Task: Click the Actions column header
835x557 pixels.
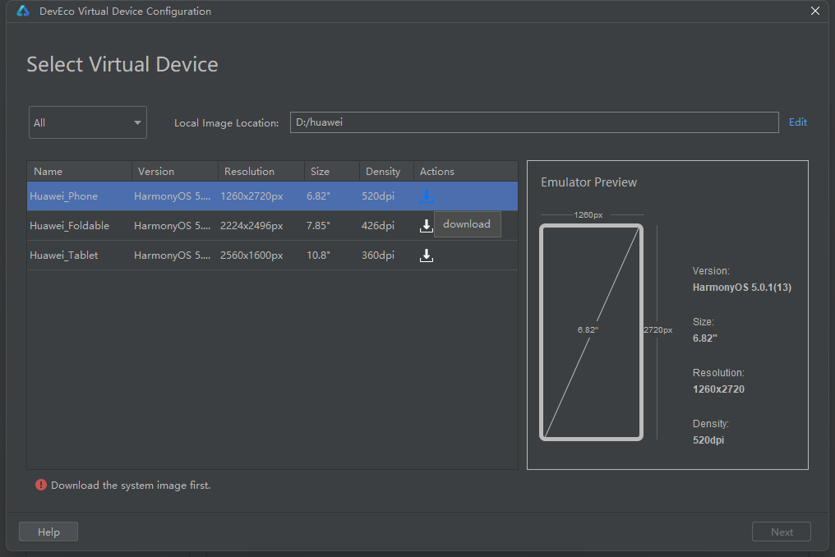Action: point(465,172)
